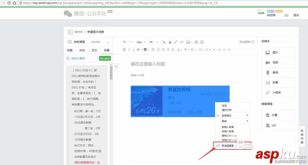Toggle underline formatting
308x165 pixels.
point(134,50)
